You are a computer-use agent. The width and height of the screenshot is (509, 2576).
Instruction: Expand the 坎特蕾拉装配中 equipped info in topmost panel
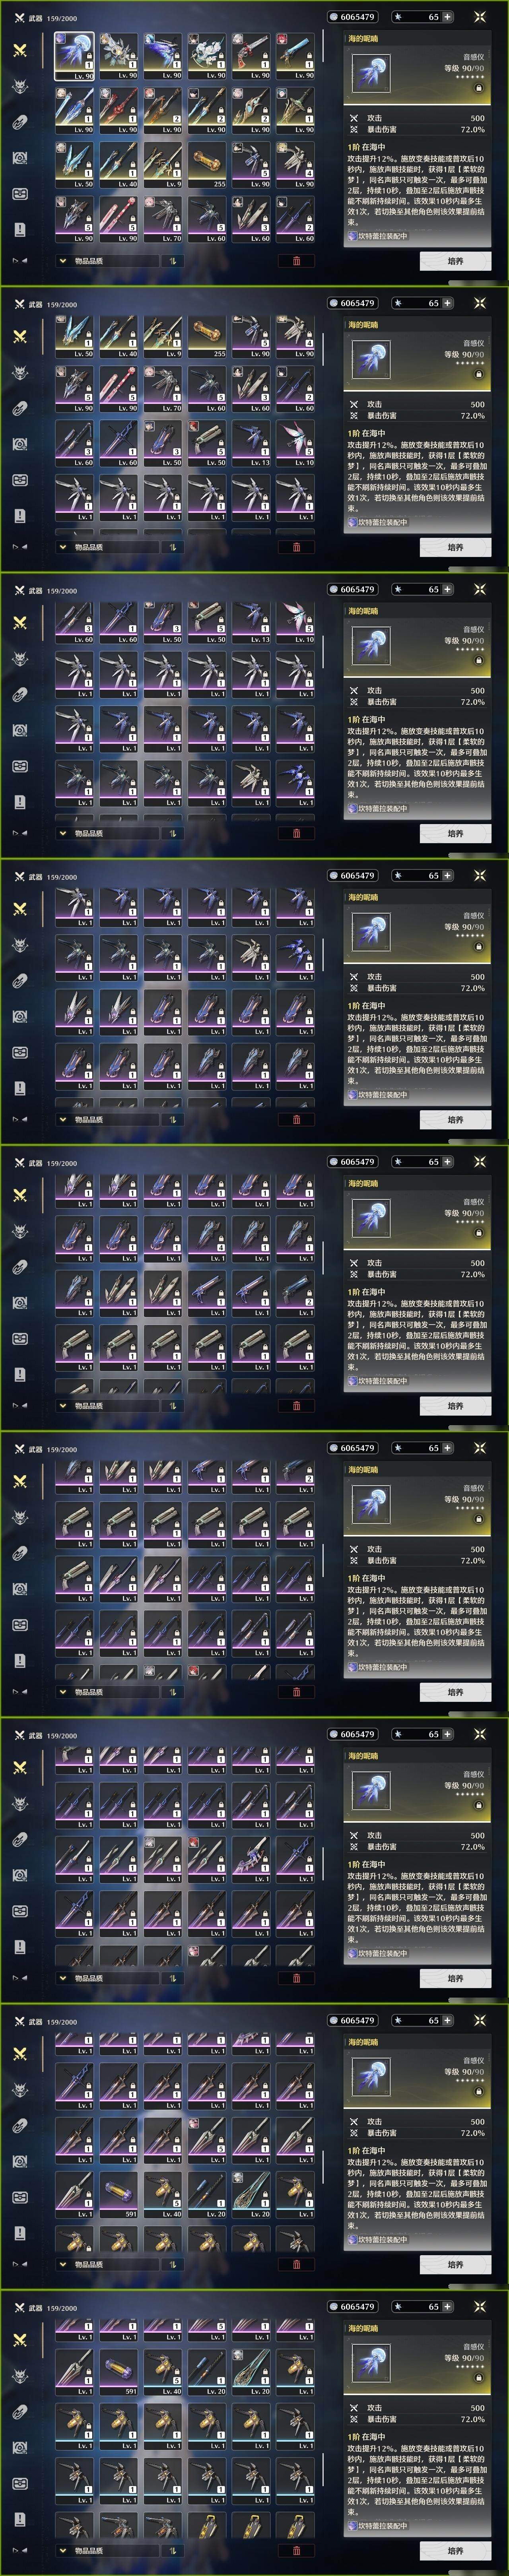coord(378,236)
